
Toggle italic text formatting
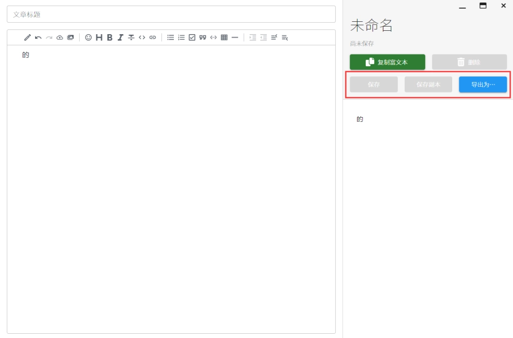(x=120, y=37)
